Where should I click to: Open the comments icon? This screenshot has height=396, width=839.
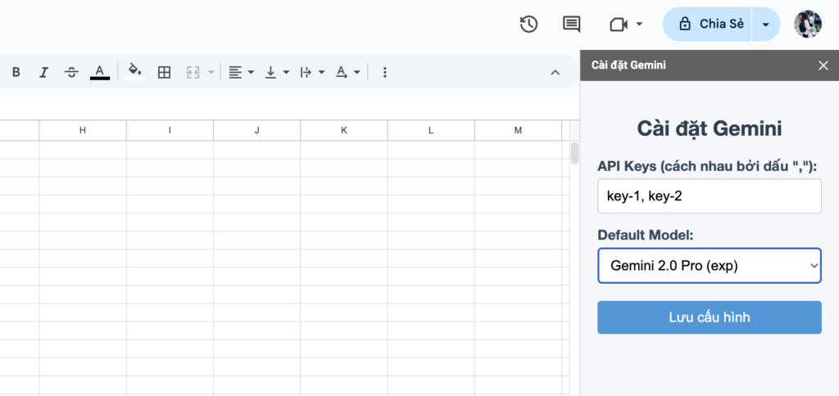point(571,24)
